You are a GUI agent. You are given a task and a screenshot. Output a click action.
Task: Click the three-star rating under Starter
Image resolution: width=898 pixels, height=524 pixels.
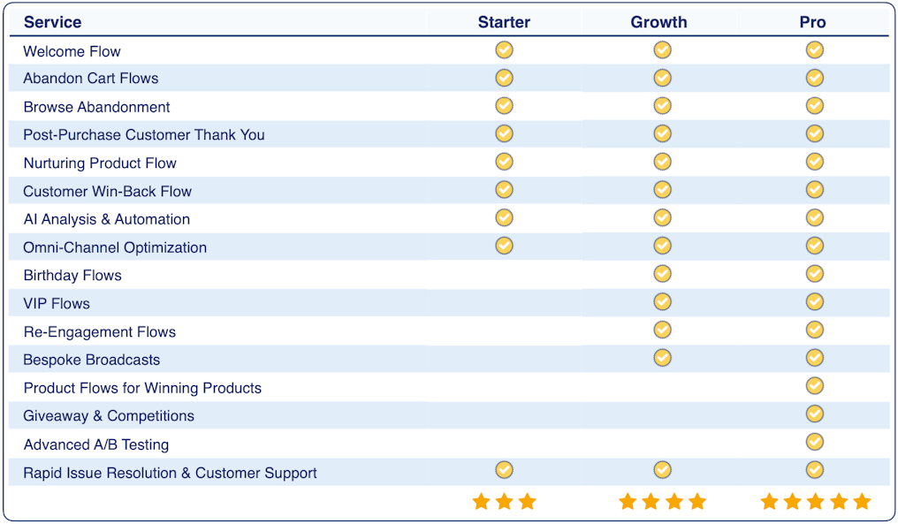pyautogui.click(x=504, y=502)
